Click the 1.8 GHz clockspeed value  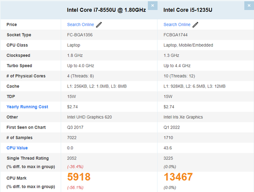(x=75, y=55)
